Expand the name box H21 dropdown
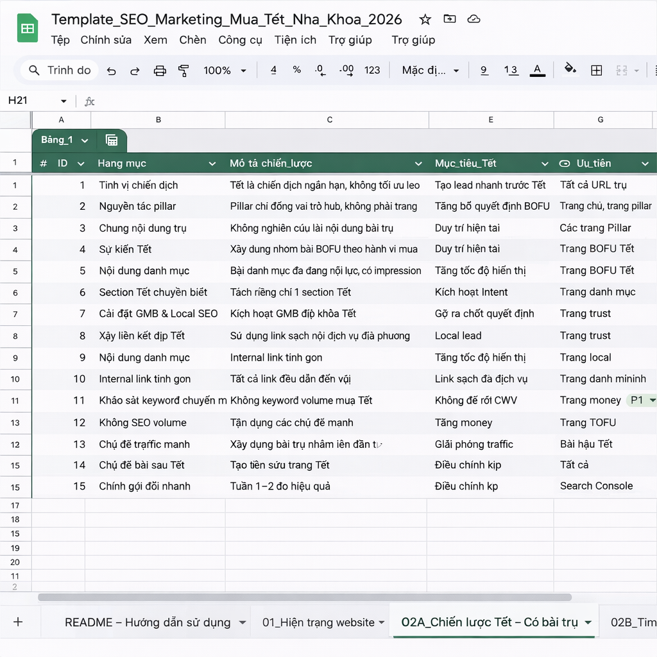 [x=64, y=101]
